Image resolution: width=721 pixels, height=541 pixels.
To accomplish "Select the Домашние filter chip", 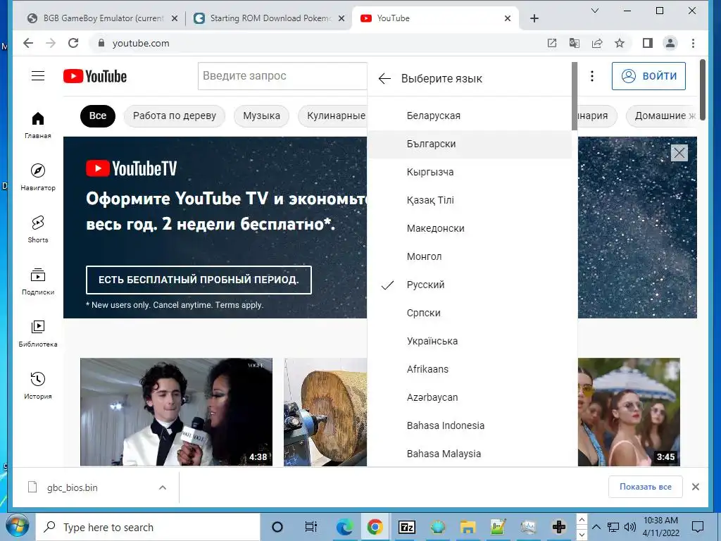I will click(x=662, y=116).
